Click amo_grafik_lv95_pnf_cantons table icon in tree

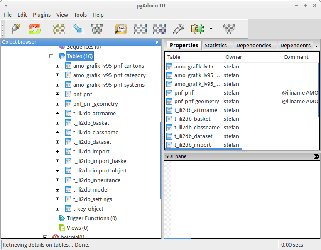click(68, 66)
